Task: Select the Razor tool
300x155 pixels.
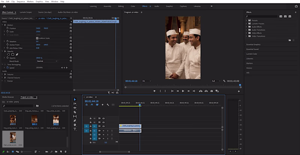Action: coord(75,112)
